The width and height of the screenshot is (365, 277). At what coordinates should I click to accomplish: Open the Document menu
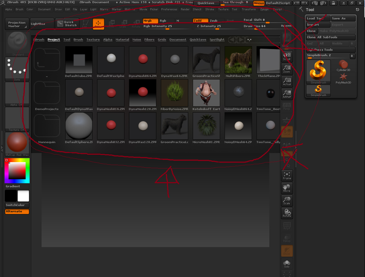pos(44,9)
